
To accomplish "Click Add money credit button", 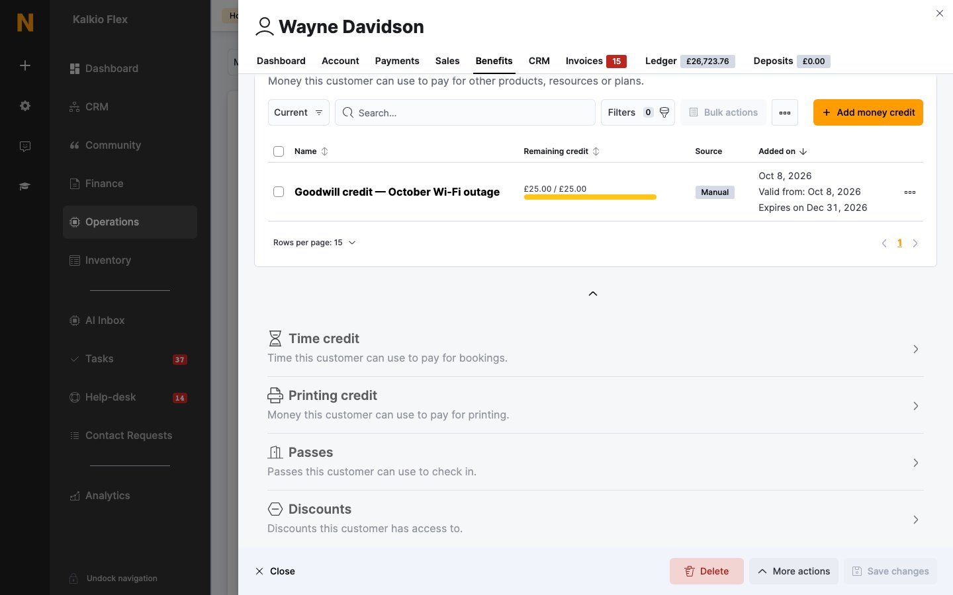I will coord(868,112).
